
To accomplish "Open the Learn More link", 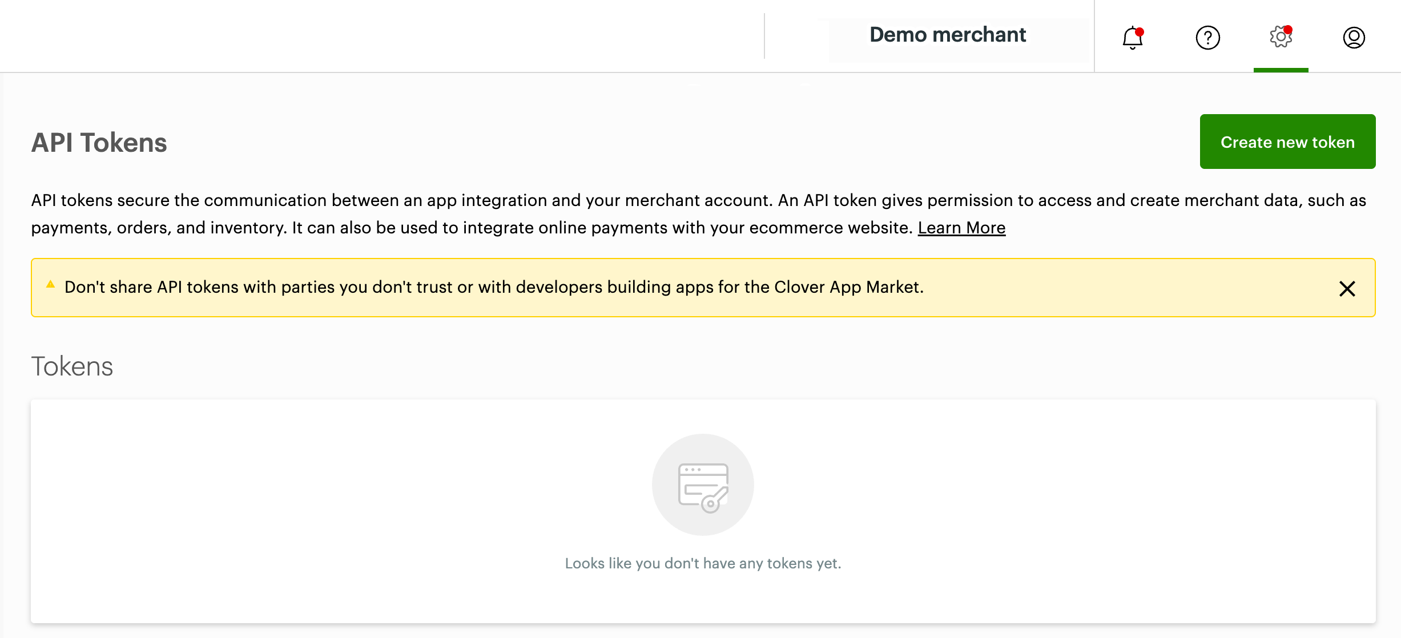I will [961, 228].
